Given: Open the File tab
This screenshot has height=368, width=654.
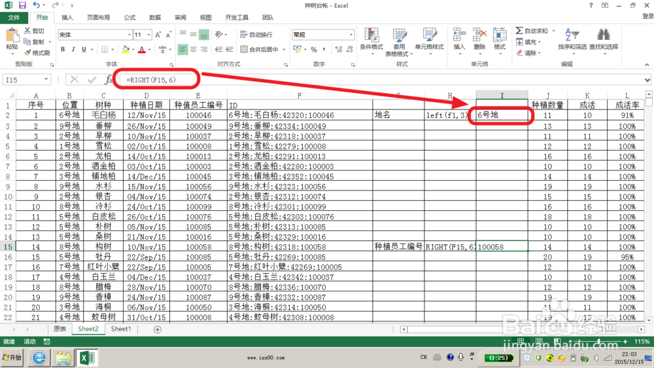Looking at the screenshot, I should [x=14, y=18].
